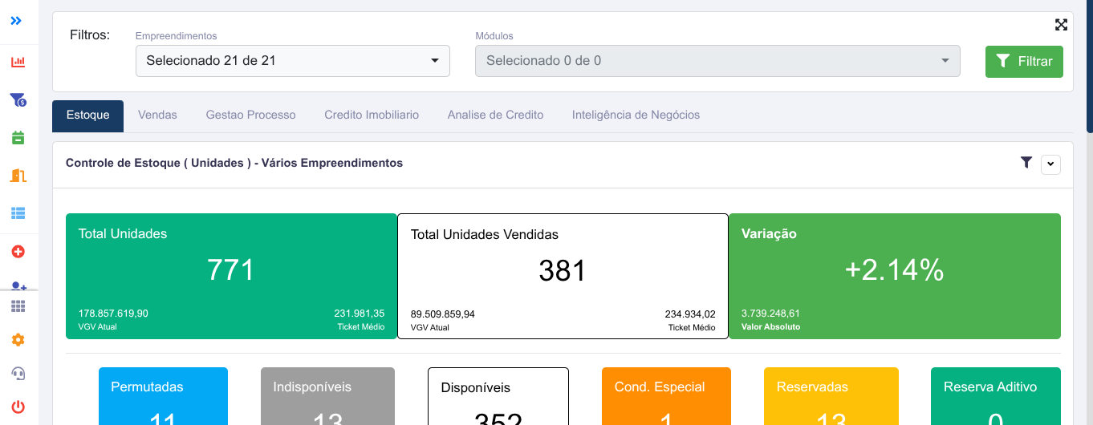
Task: Click the Total Unidades Vendidas card
Action: 563,276
